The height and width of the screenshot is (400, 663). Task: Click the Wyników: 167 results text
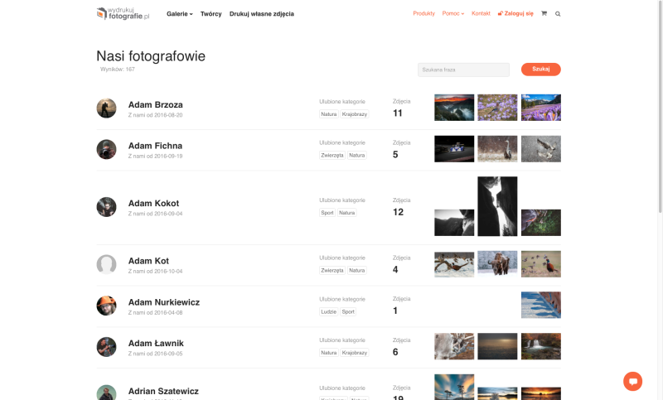coord(118,70)
